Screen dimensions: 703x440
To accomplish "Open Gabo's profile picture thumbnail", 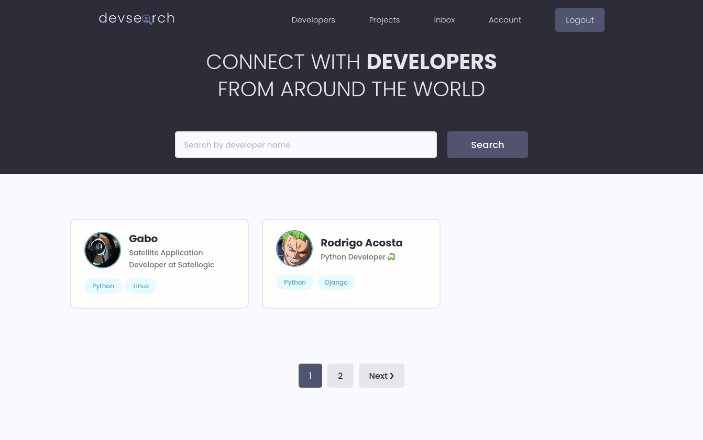I will click(x=103, y=250).
